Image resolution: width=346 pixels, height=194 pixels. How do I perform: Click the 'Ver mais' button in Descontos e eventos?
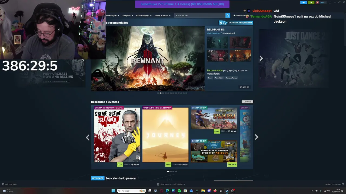point(247,102)
